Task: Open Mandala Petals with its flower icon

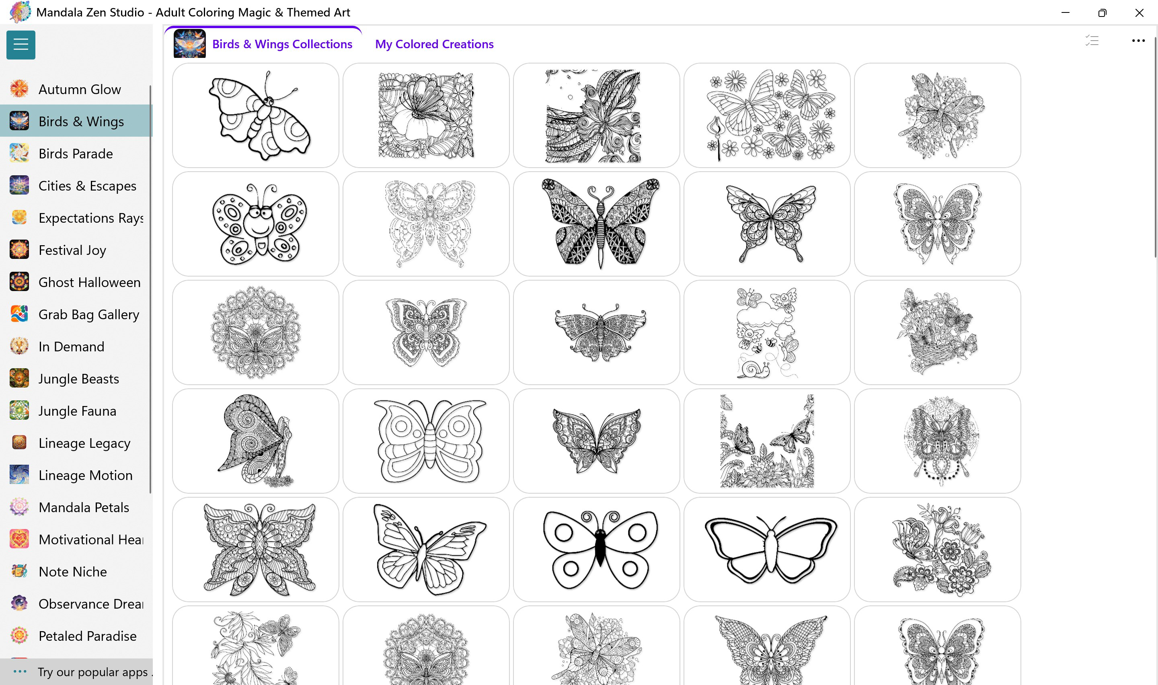Action: (x=19, y=507)
